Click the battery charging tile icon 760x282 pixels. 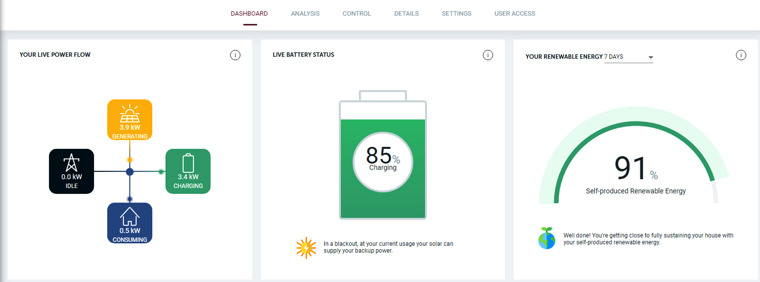pyautogui.click(x=188, y=163)
